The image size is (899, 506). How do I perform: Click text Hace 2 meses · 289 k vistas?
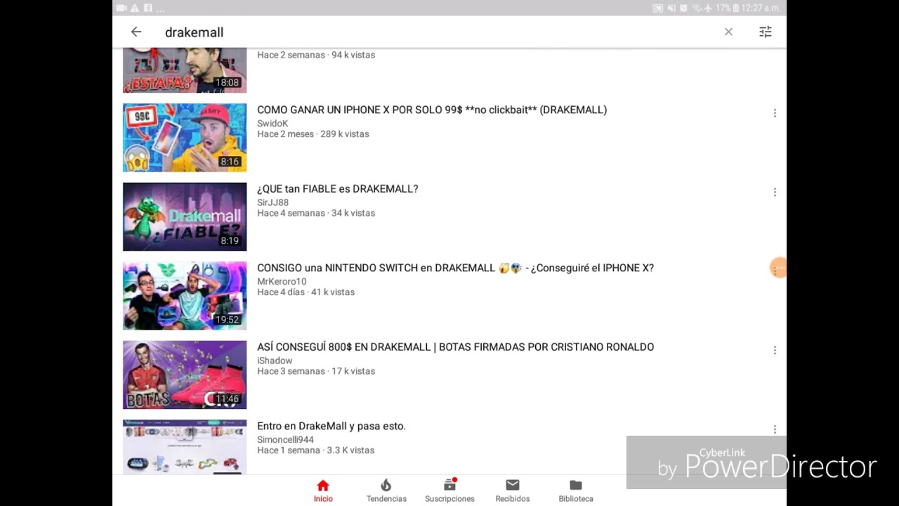coord(313,134)
